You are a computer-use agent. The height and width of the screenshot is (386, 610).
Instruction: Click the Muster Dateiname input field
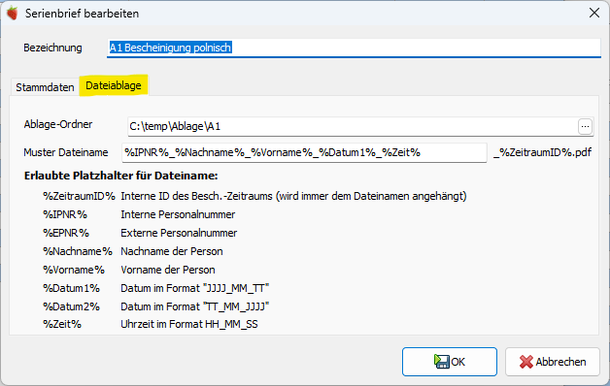[x=304, y=152]
